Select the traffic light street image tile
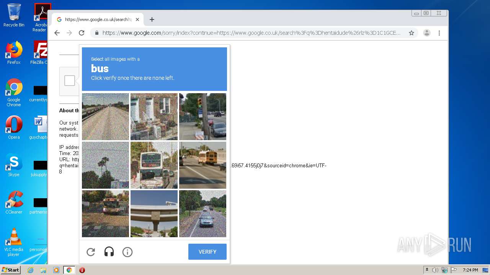The image size is (490, 275). pos(203,116)
